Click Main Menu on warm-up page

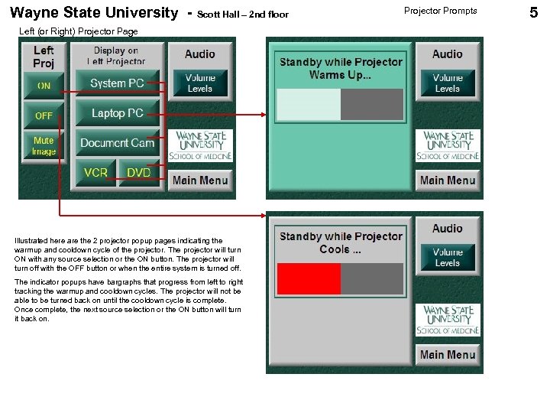coord(448,180)
